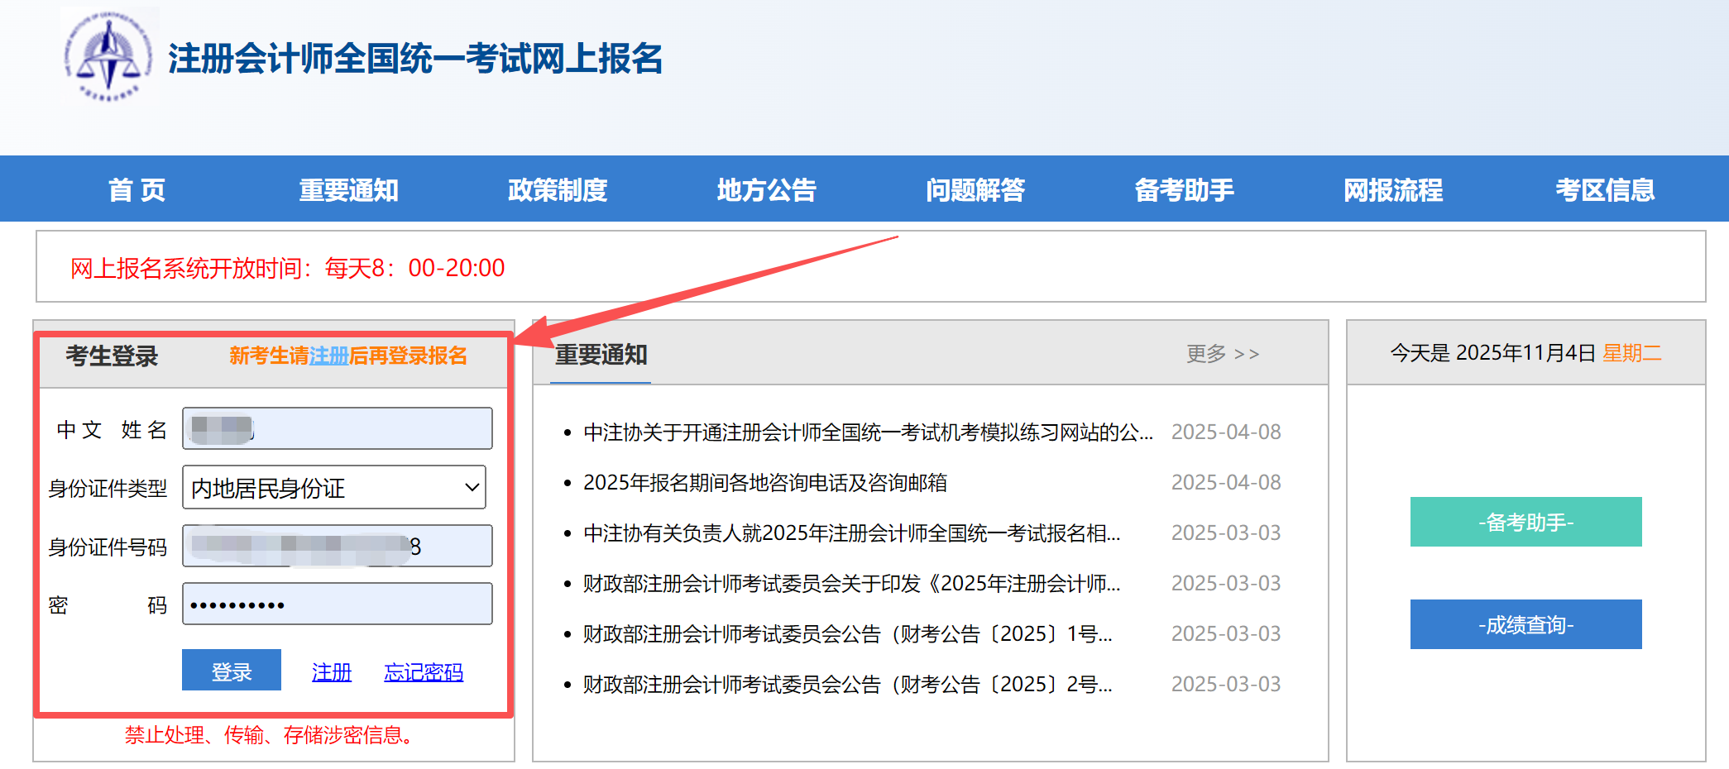
Task: Go to 首页 in navigation bar
Action: click(136, 190)
